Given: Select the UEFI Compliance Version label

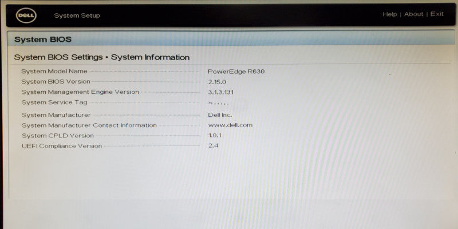Looking at the screenshot, I should point(62,146).
